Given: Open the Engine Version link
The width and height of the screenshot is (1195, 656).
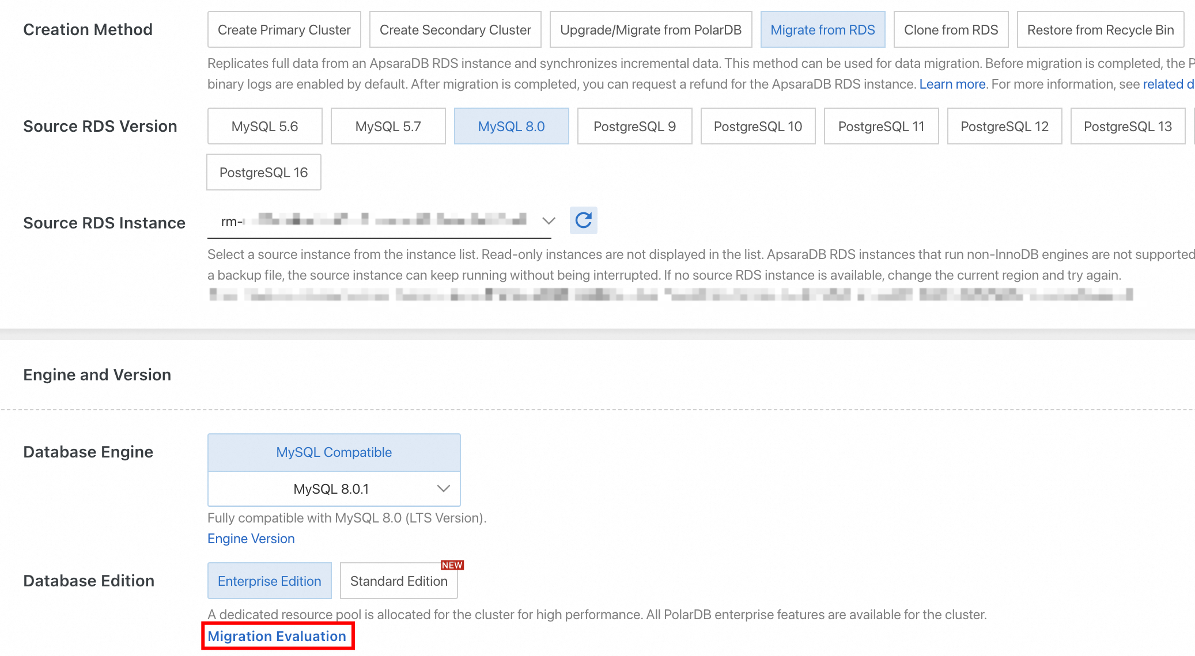Looking at the screenshot, I should pos(251,539).
